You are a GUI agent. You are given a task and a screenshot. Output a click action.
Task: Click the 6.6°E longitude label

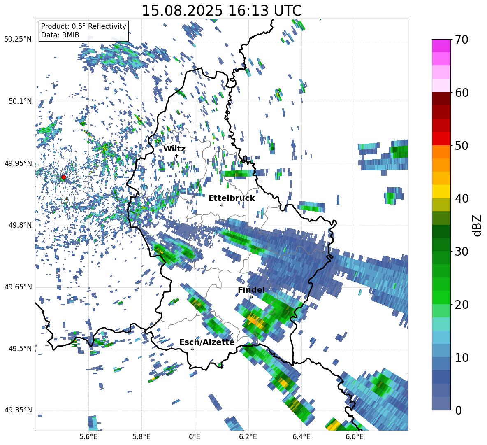point(355,437)
